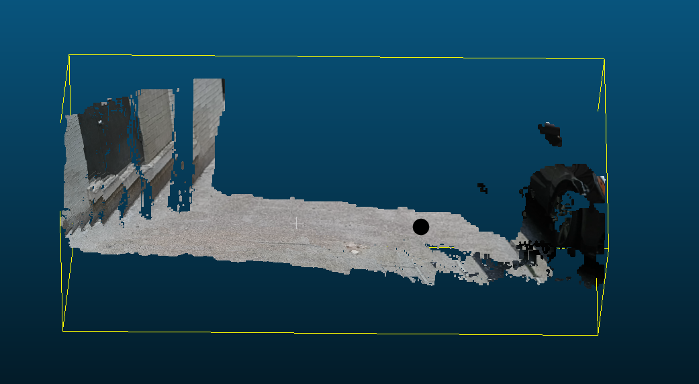Click the small black fragment floating above the tire

pos(552,134)
